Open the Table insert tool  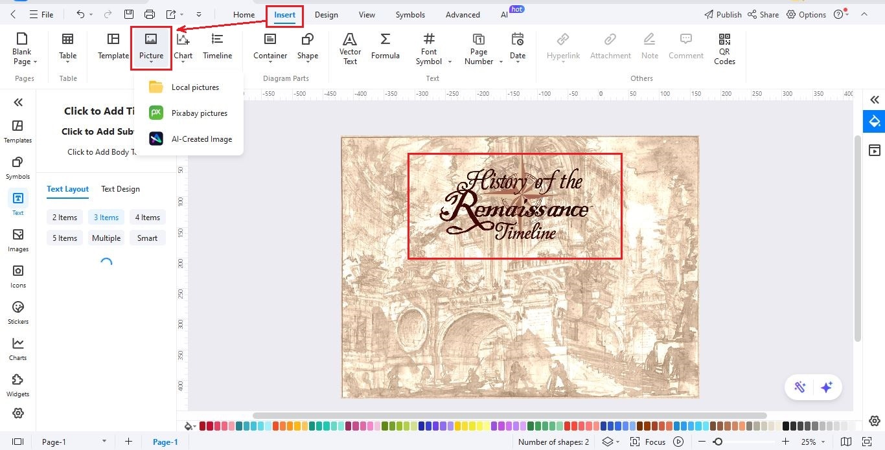68,49
